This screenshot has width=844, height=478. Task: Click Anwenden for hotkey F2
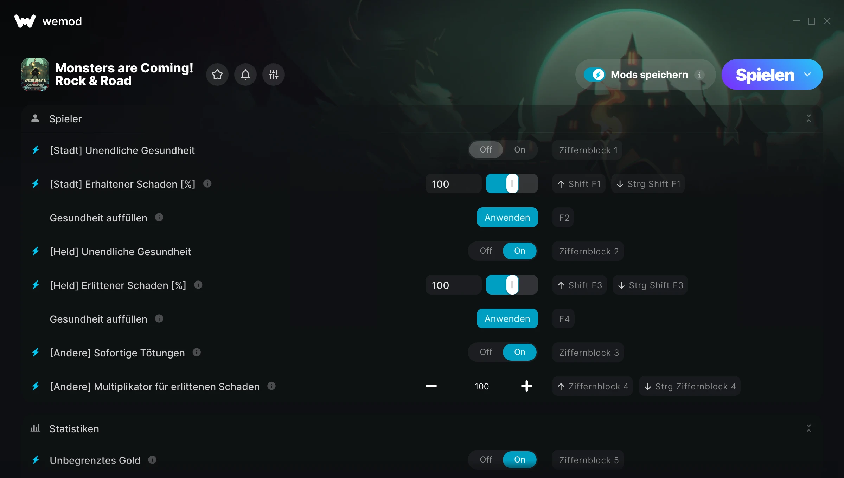click(507, 217)
